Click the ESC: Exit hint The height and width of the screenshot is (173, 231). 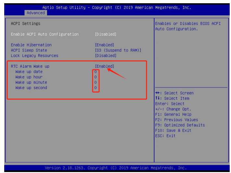(165, 136)
